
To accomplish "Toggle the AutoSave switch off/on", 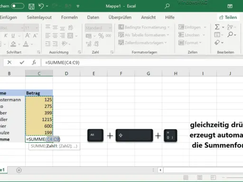I will tap(18, 6).
